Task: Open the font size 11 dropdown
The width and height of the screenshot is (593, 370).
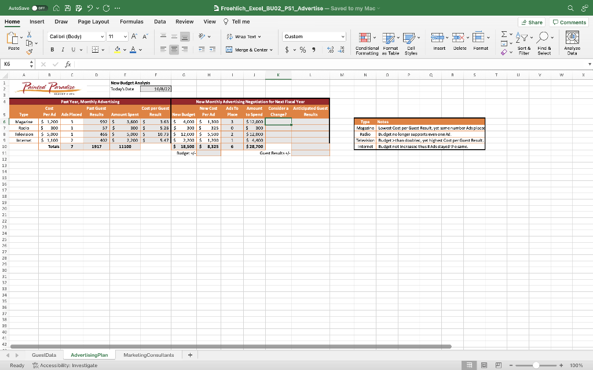Action: (x=125, y=36)
